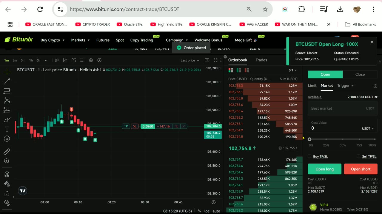Click the chart refresh/reset icon

(100, 60)
